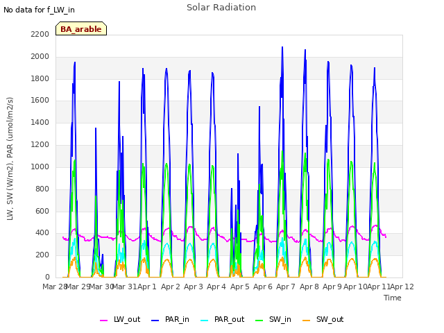Select the magenta LW_out legend swatch
Viewport: 444px width, 333px height.
(103, 321)
